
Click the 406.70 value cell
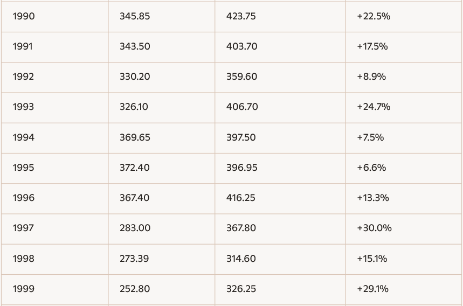pyautogui.click(x=242, y=107)
